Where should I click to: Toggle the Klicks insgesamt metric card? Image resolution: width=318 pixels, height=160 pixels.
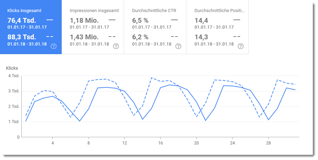pos(31,27)
